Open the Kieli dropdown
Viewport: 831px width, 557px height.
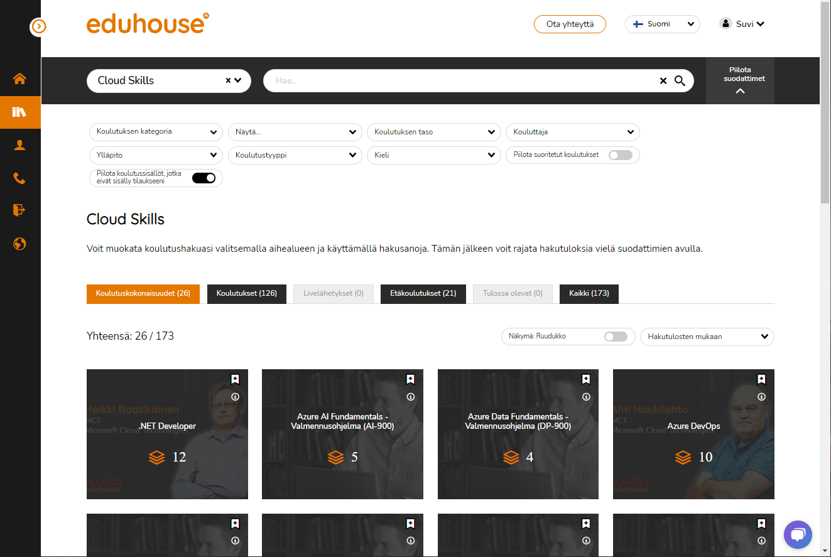click(434, 155)
